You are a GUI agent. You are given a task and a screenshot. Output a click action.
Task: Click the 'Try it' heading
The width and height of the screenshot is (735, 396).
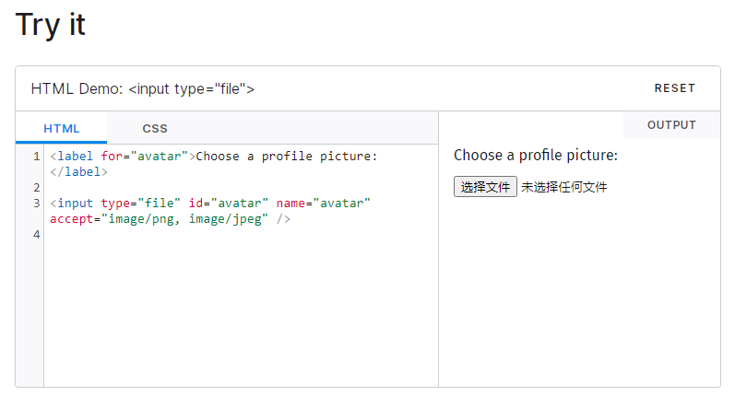[x=51, y=25]
